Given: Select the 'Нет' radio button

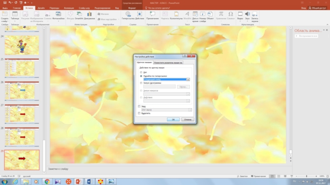Looking at the screenshot, I should coord(141,72).
